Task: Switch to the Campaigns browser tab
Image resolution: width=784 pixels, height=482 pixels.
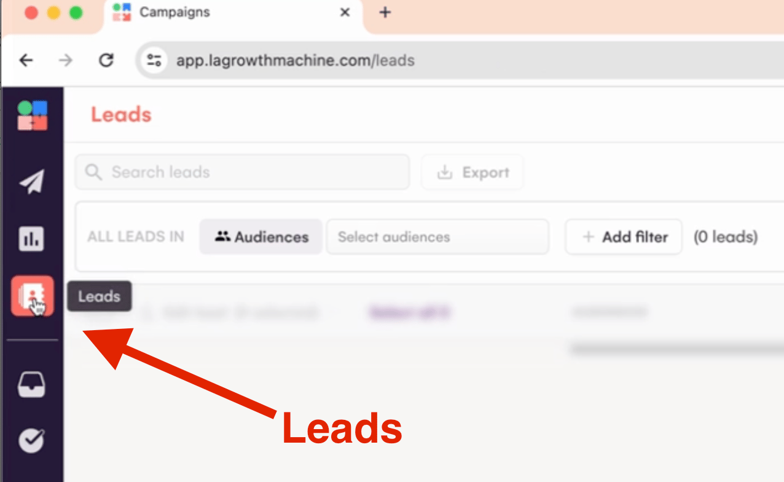Action: click(232, 14)
